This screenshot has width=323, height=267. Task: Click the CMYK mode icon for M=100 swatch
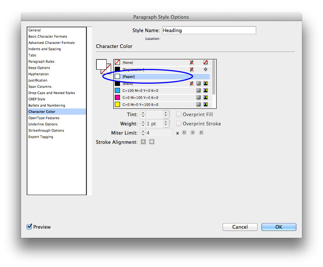[x=205, y=97]
